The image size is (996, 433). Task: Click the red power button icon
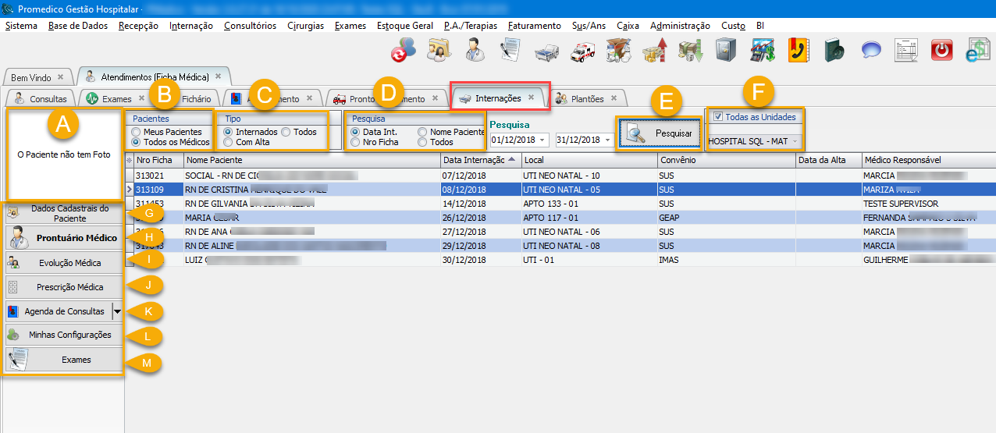click(x=943, y=51)
